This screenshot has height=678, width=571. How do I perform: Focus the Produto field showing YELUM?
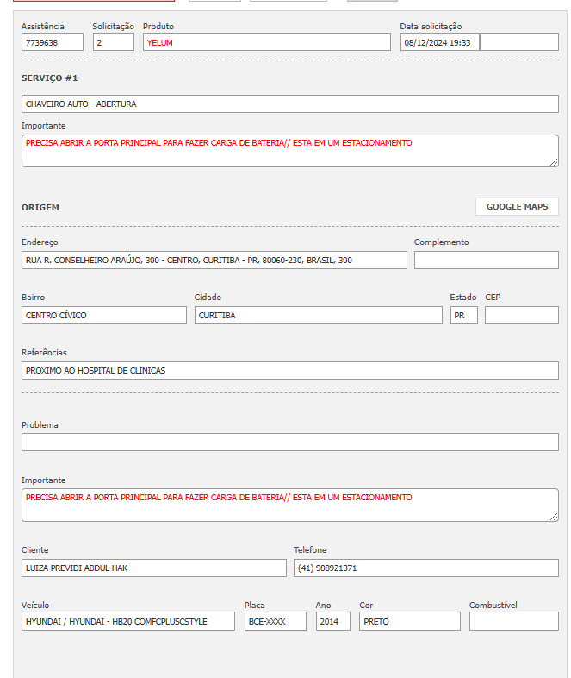(x=266, y=42)
